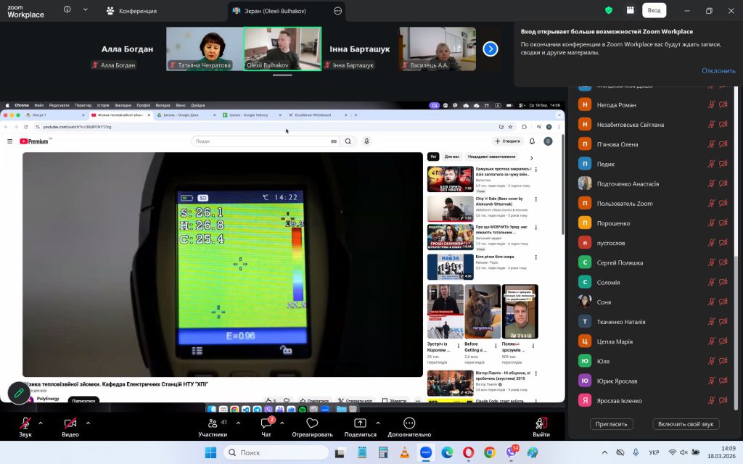Dismiss the notification with Отклонить
The height and width of the screenshot is (464, 743).
[x=718, y=70]
